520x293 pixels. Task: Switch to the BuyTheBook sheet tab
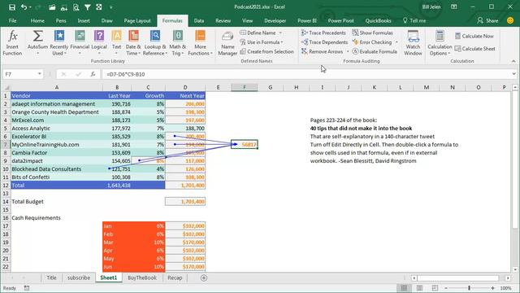click(142, 278)
